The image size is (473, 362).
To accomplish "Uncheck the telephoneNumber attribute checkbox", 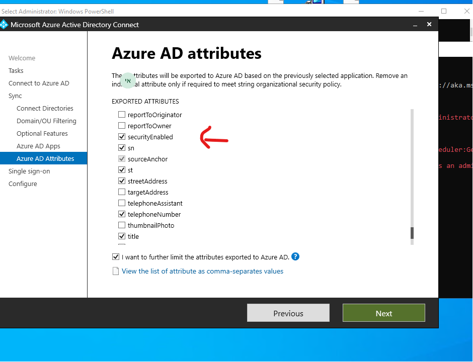I will pyautogui.click(x=122, y=214).
